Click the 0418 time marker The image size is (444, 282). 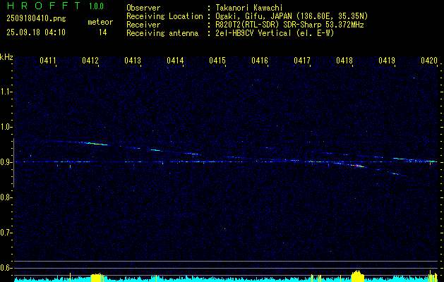click(x=344, y=60)
